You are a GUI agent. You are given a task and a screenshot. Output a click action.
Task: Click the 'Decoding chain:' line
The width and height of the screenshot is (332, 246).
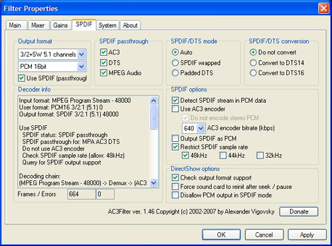click(40, 176)
